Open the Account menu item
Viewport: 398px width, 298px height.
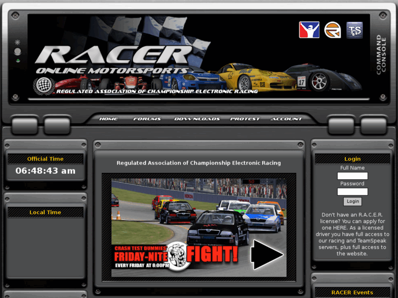click(x=286, y=119)
